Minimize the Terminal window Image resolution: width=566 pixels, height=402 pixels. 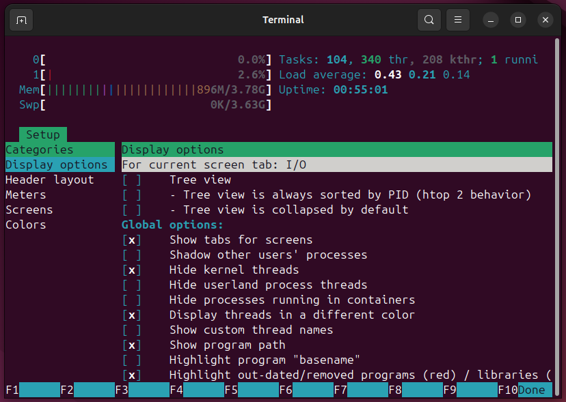point(491,20)
